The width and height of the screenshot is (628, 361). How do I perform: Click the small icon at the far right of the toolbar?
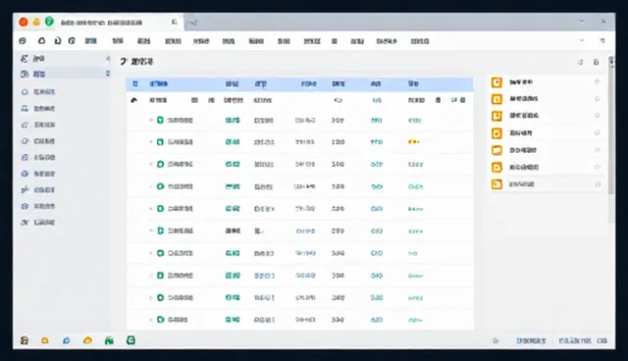point(602,41)
